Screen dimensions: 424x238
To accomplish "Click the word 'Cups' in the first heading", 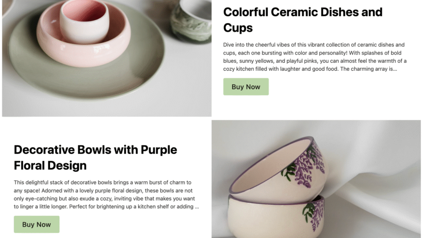I will [x=238, y=28].
